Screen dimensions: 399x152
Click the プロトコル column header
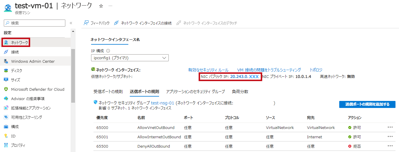click(232, 118)
